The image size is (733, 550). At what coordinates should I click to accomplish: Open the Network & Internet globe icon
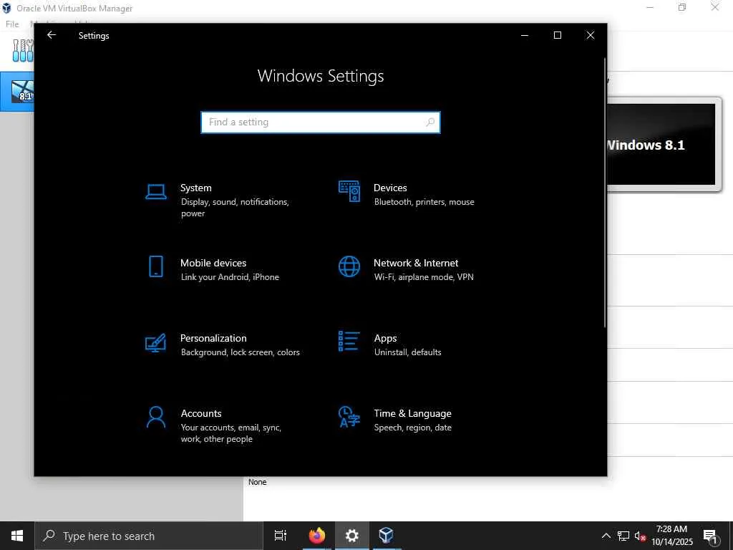pyautogui.click(x=349, y=266)
